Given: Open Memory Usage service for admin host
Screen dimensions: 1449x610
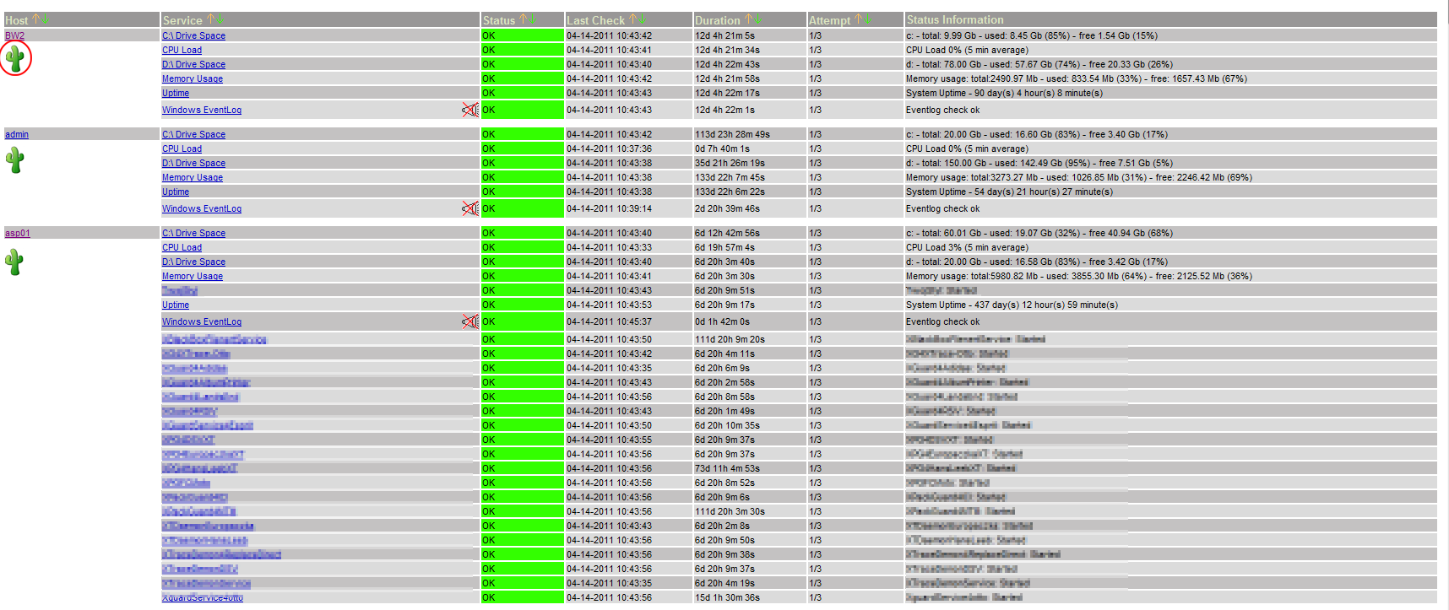Looking at the screenshot, I should pyautogui.click(x=193, y=177).
